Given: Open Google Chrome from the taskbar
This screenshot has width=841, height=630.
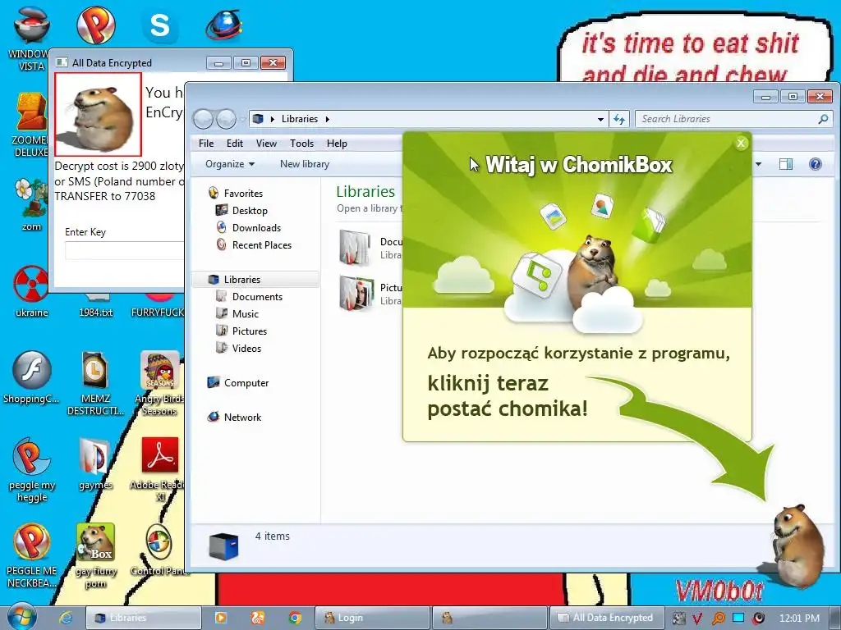Looking at the screenshot, I should click(x=295, y=618).
